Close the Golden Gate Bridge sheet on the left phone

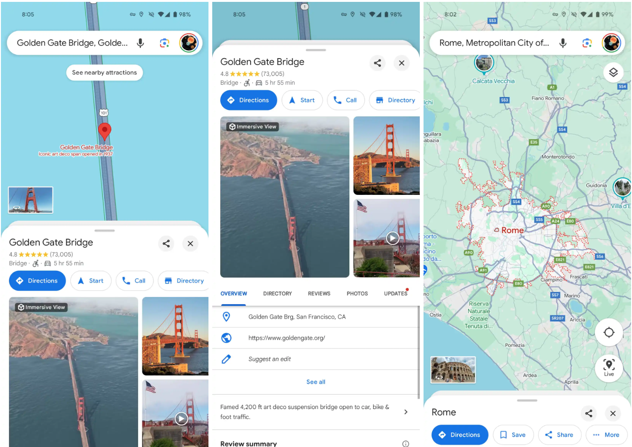[x=190, y=244]
